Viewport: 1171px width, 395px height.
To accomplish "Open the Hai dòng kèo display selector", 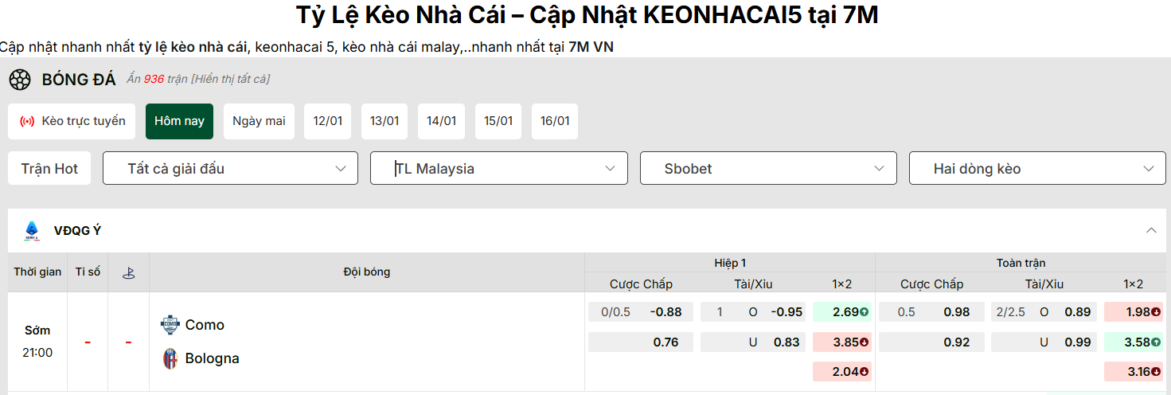I will 1037,168.
